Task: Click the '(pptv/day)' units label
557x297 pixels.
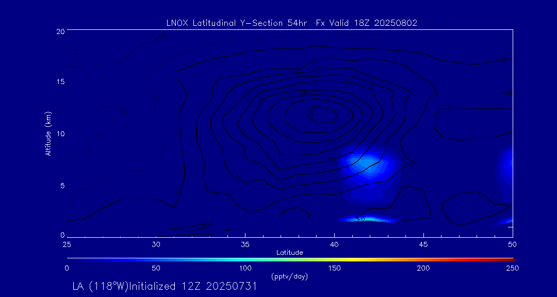Action: point(289,277)
